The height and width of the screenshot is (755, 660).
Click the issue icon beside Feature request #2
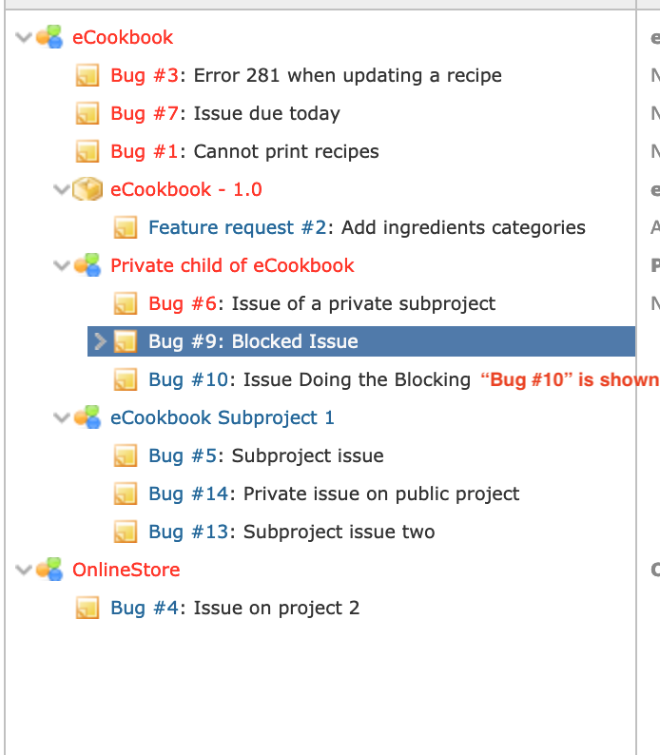click(x=126, y=227)
